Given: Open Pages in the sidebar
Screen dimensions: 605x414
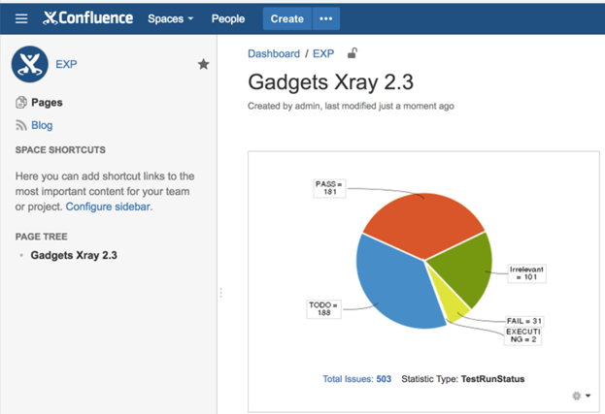Looking at the screenshot, I should coord(47,103).
